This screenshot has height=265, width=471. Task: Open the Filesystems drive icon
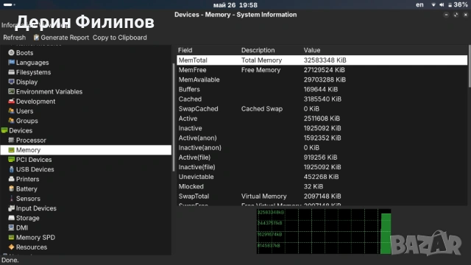tap(12, 72)
